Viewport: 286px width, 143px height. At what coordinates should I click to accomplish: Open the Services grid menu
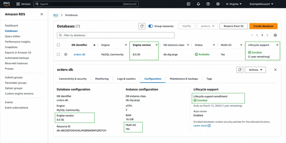23,4
